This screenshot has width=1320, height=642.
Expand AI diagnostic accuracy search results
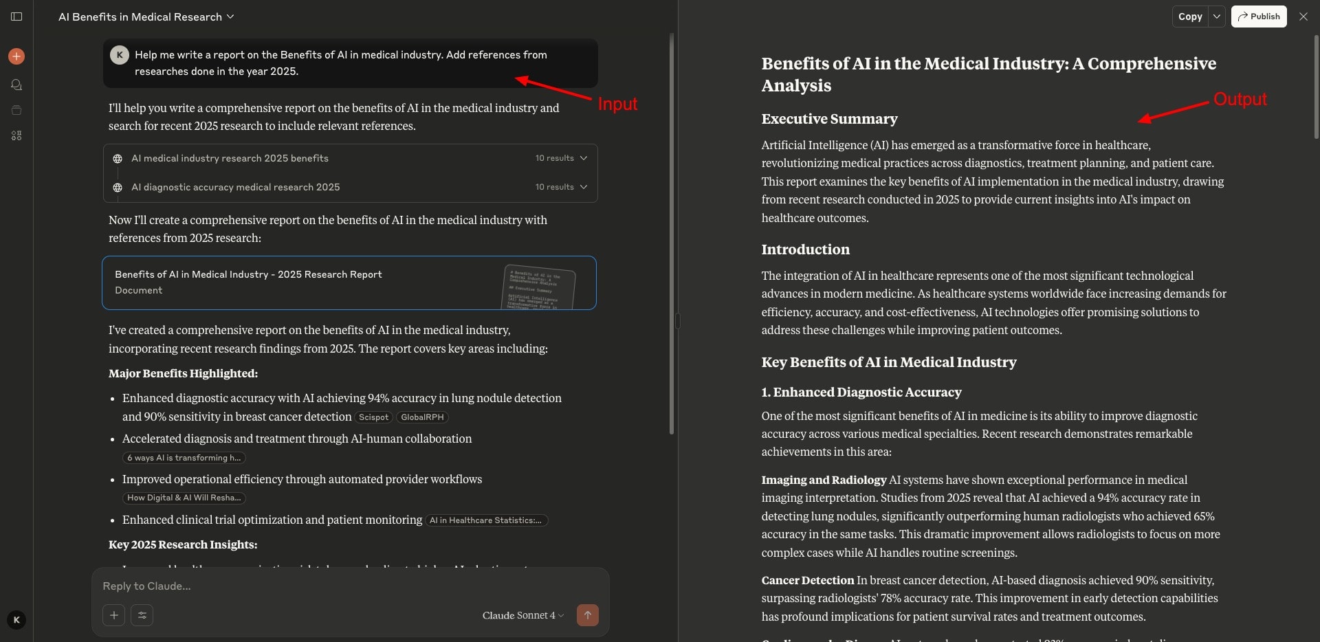[584, 187]
